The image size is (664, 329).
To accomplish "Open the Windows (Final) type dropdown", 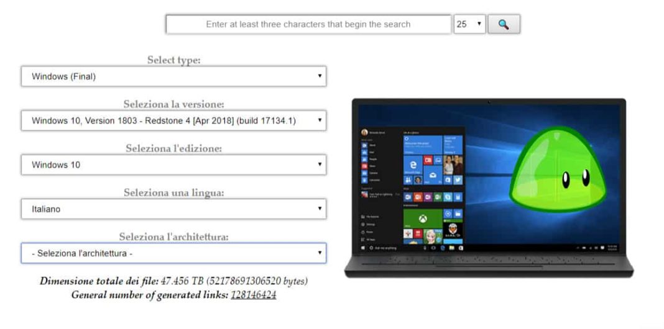I will [x=173, y=76].
